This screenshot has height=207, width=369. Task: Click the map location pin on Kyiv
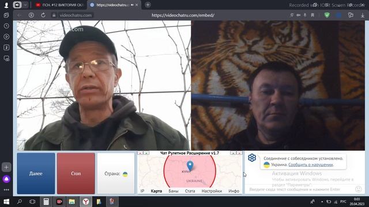pyautogui.click(x=190, y=166)
